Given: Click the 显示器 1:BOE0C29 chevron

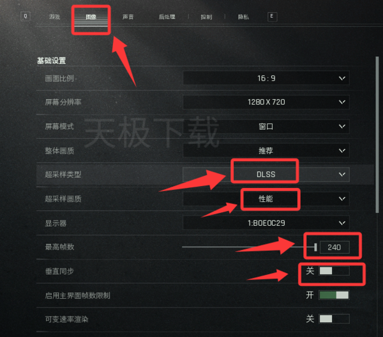Looking at the screenshot, I should [x=342, y=223].
